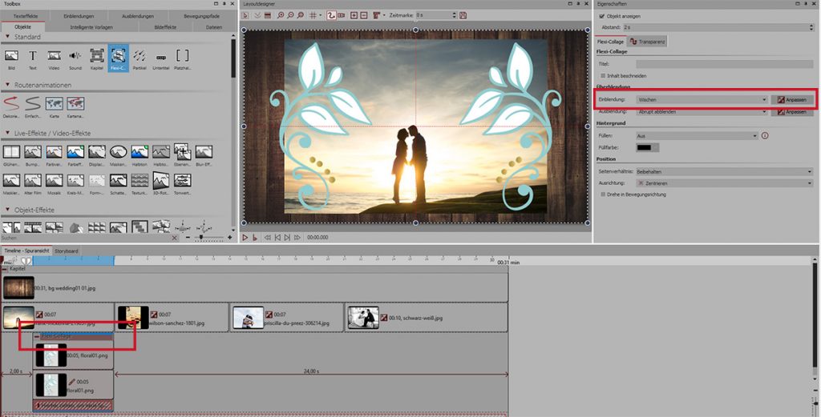Image resolution: width=821 pixels, height=417 pixels.
Task: Open the Storyboard tab
Action: 67,251
